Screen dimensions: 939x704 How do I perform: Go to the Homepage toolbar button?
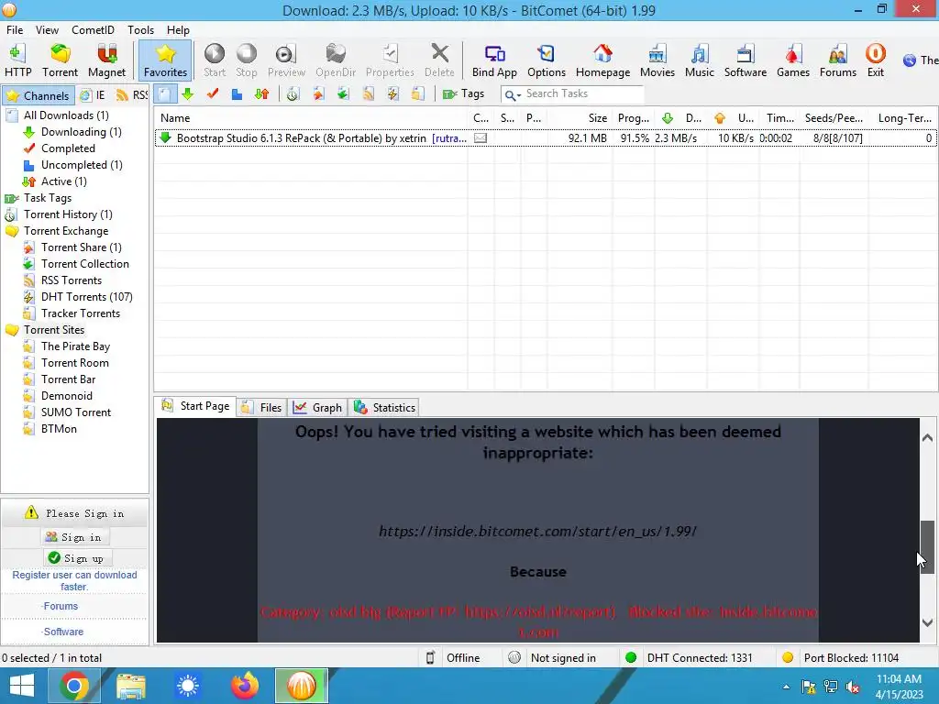coord(602,60)
